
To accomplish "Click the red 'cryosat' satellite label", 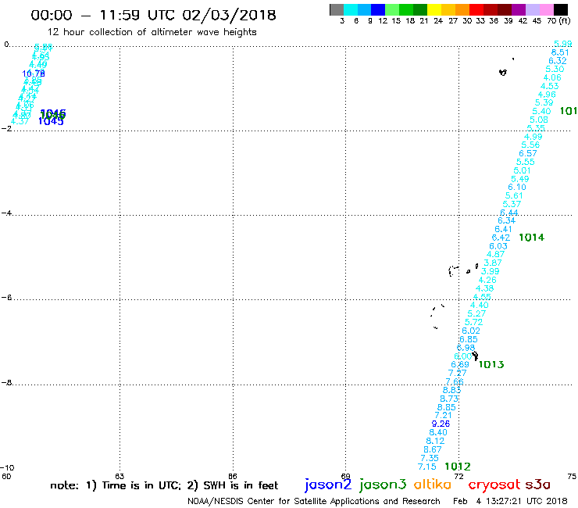I will pos(494,485).
